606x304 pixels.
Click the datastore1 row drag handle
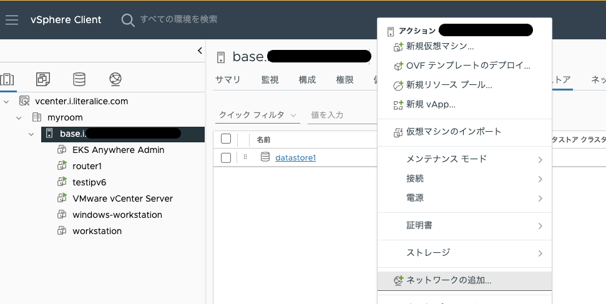[245, 157]
